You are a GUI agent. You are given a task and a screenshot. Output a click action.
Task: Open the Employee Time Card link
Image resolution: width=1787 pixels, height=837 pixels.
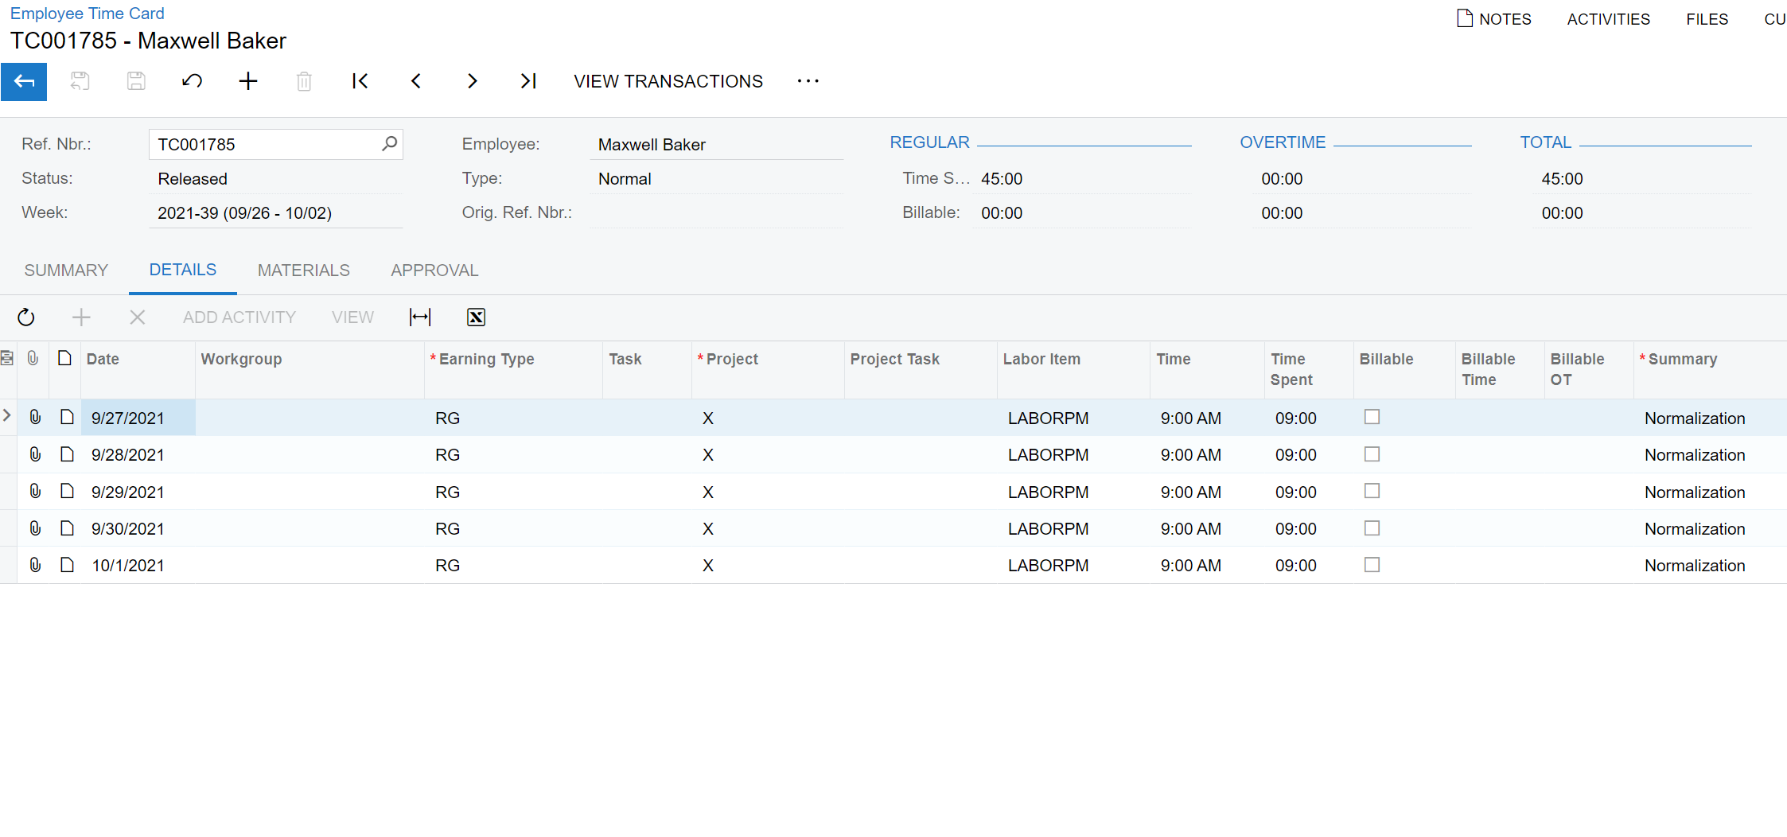(87, 14)
